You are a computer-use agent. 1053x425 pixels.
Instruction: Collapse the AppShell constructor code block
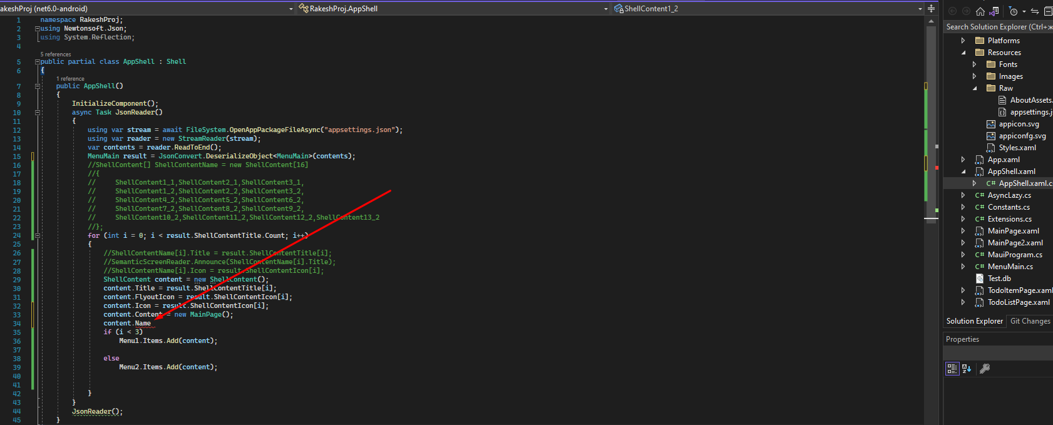(38, 86)
